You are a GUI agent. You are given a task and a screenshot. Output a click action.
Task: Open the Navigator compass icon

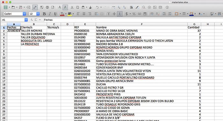click(x=149, y=7)
